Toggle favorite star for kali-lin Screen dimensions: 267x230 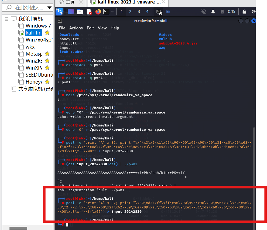(x=47, y=33)
